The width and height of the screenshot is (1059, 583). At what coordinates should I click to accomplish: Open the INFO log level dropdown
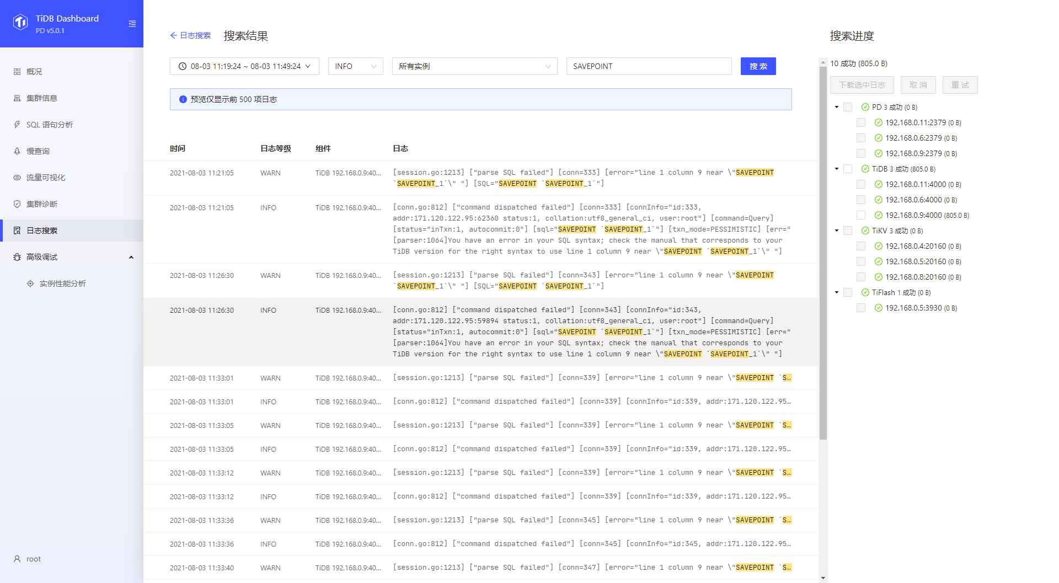click(x=356, y=66)
